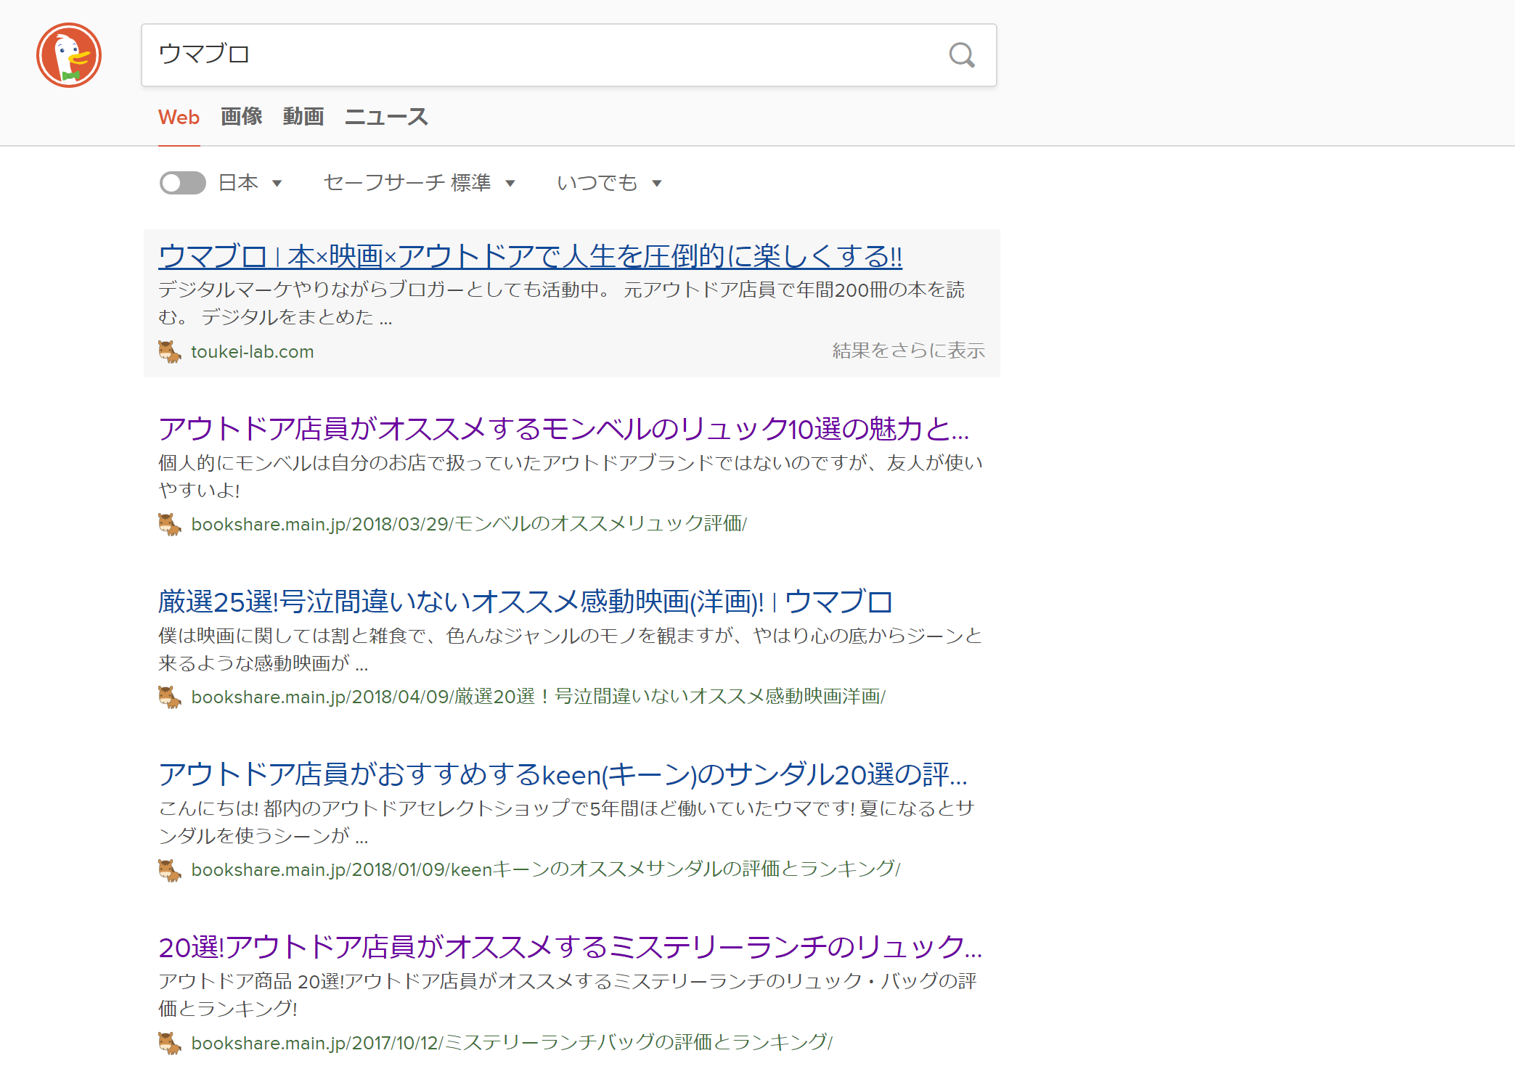The image size is (1515, 1090).
Task: Open the ミステリーランチのリュック result title
Action: point(571,947)
